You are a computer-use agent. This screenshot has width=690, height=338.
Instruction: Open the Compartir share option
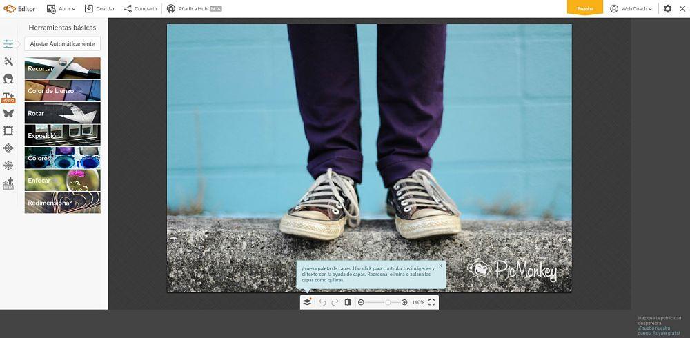[x=140, y=8]
